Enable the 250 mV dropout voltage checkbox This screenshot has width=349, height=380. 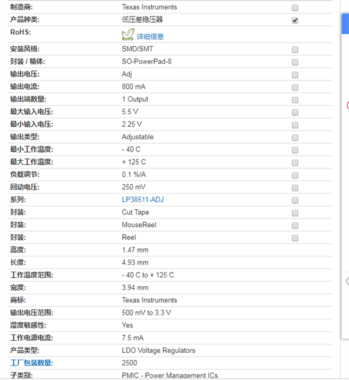click(x=295, y=188)
